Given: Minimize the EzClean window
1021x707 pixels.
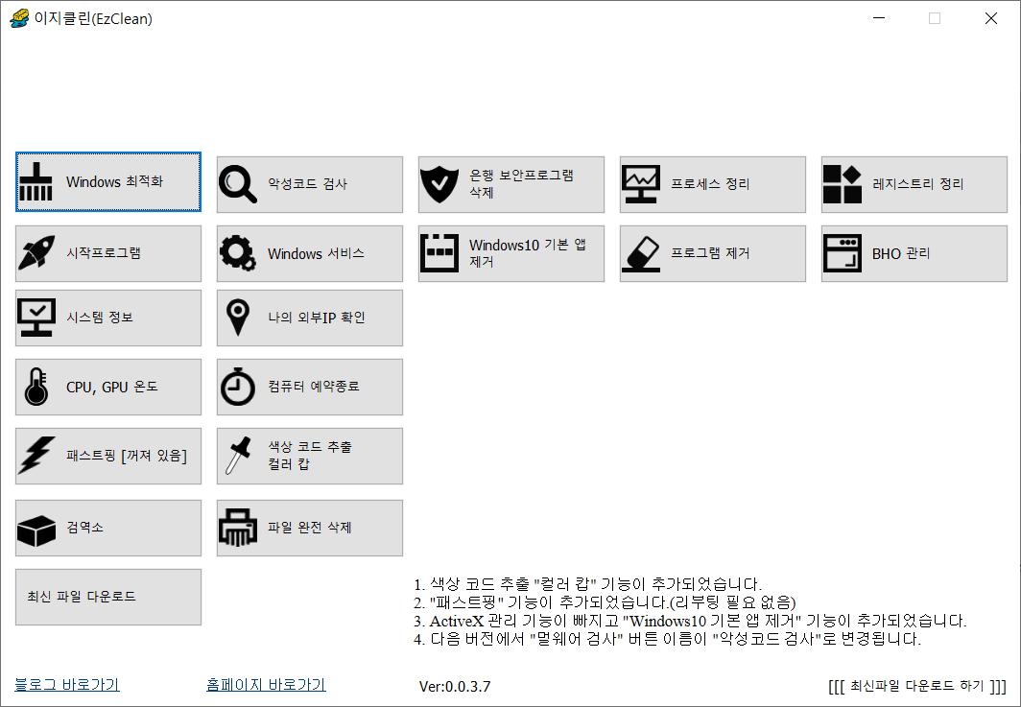Looking at the screenshot, I should click(x=879, y=18).
